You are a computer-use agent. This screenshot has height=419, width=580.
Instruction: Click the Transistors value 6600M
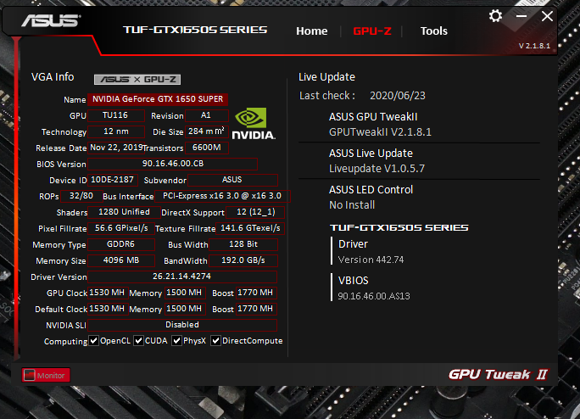click(206, 148)
